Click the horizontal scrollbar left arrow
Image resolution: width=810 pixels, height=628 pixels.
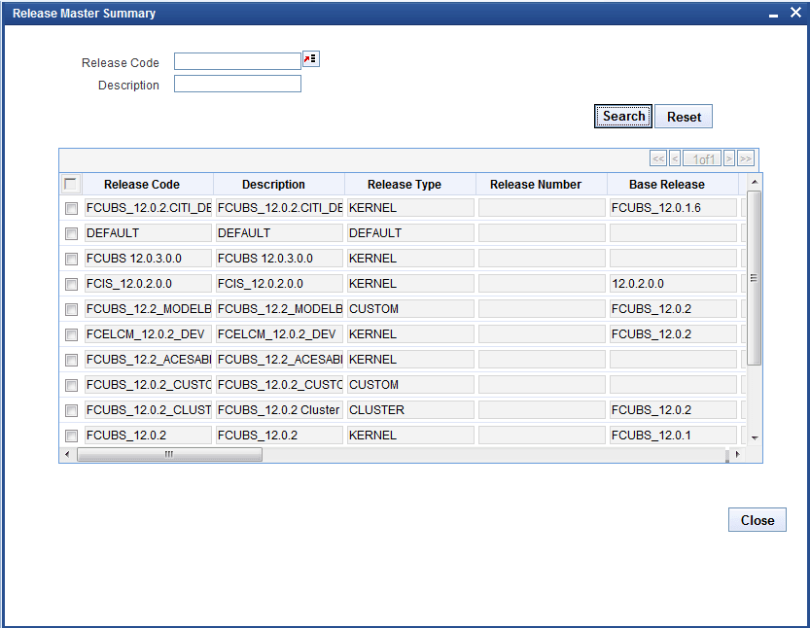[x=67, y=455]
